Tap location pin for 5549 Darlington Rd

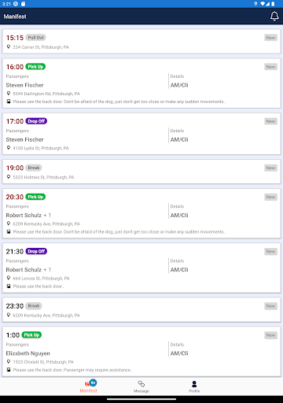pyautogui.click(x=9, y=94)
